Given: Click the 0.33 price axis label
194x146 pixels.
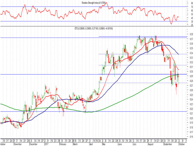Looking at the screenshot, I should pos(191,58).
